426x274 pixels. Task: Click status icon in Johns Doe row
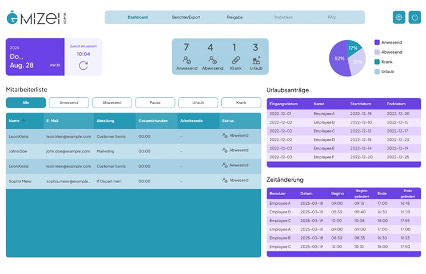tap(225, 150)
